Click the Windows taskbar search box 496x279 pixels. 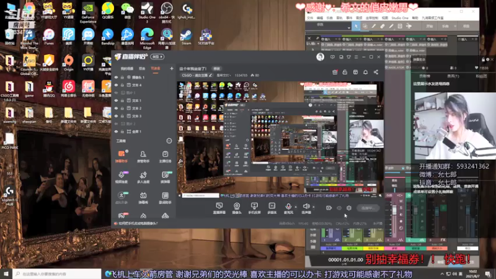click(57, 274)
